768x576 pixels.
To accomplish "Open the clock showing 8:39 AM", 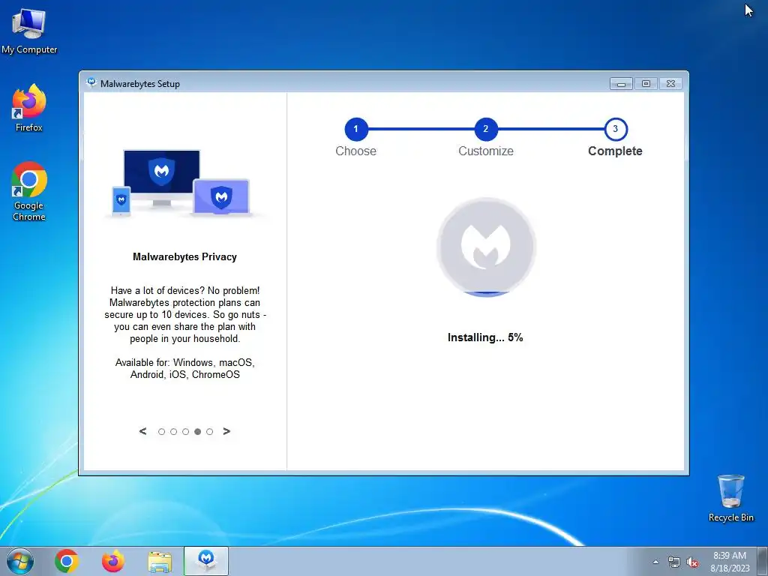I will pyautogui.click(x=730, y=561).
